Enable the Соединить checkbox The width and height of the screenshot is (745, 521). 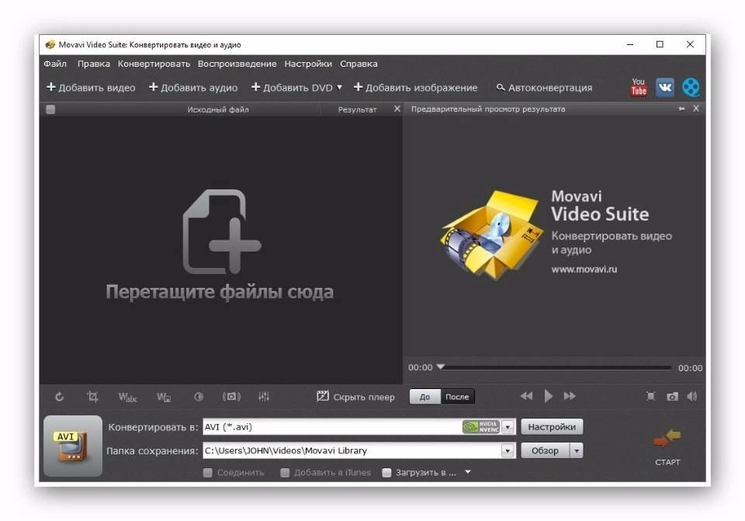click(208, 473)
